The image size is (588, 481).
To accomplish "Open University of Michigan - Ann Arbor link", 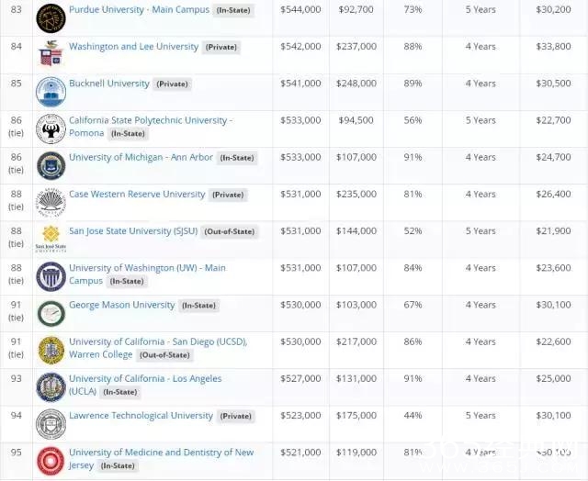I will [x=141, y=157].
